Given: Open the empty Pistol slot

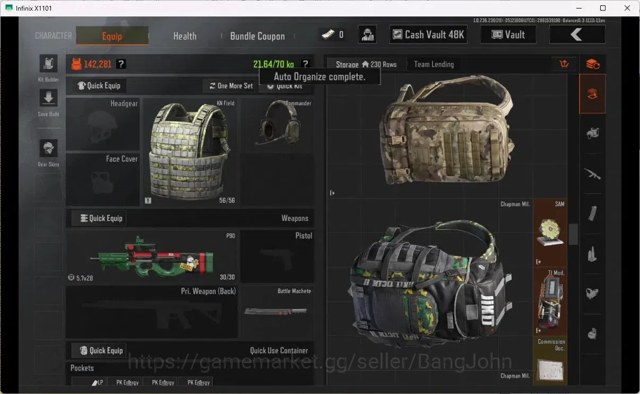Looking at the screenshot, I should [278, 257].
